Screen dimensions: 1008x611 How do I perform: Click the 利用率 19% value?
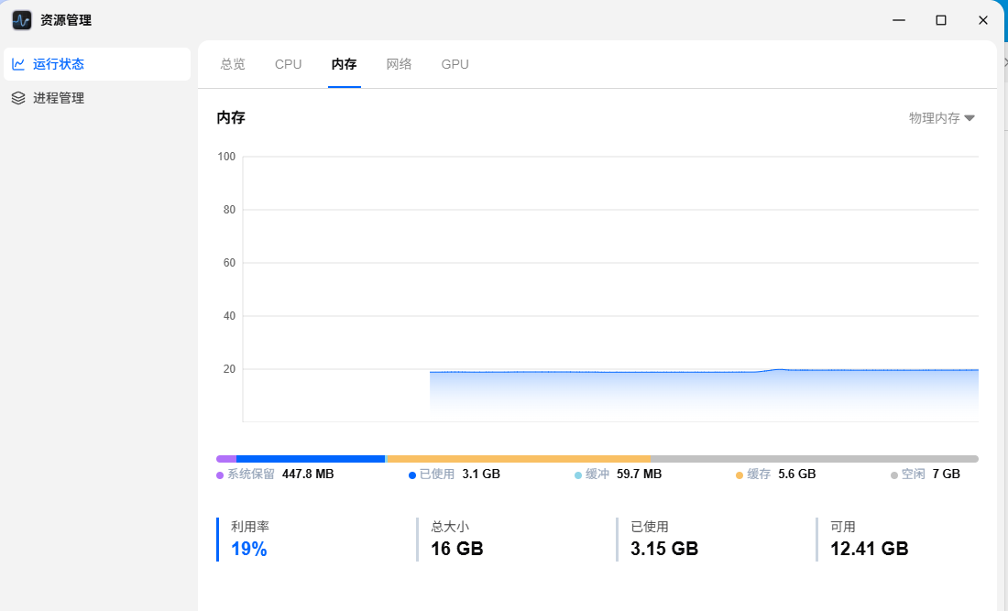248,549
